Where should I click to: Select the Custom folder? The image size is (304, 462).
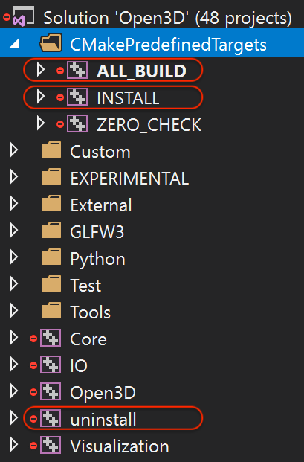click(x=100, y=152)
